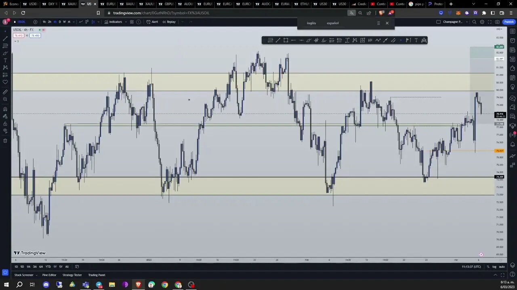Screen dimensions: 517x290
Task: Switch chart to weekly W timeframe
Action: [64, 22]
